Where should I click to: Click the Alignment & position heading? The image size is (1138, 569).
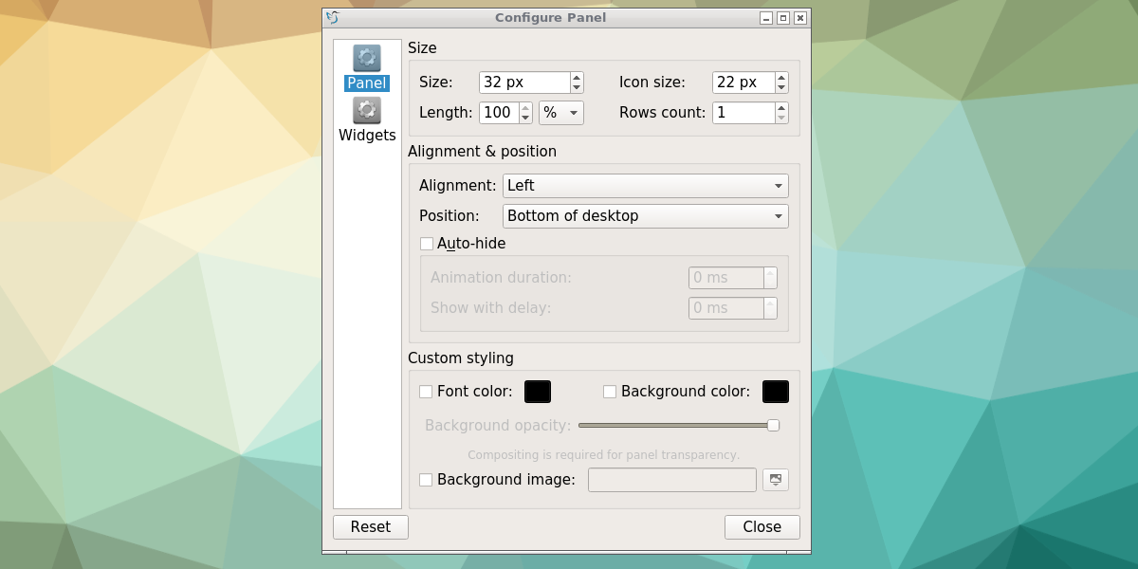tap(482, 152)
